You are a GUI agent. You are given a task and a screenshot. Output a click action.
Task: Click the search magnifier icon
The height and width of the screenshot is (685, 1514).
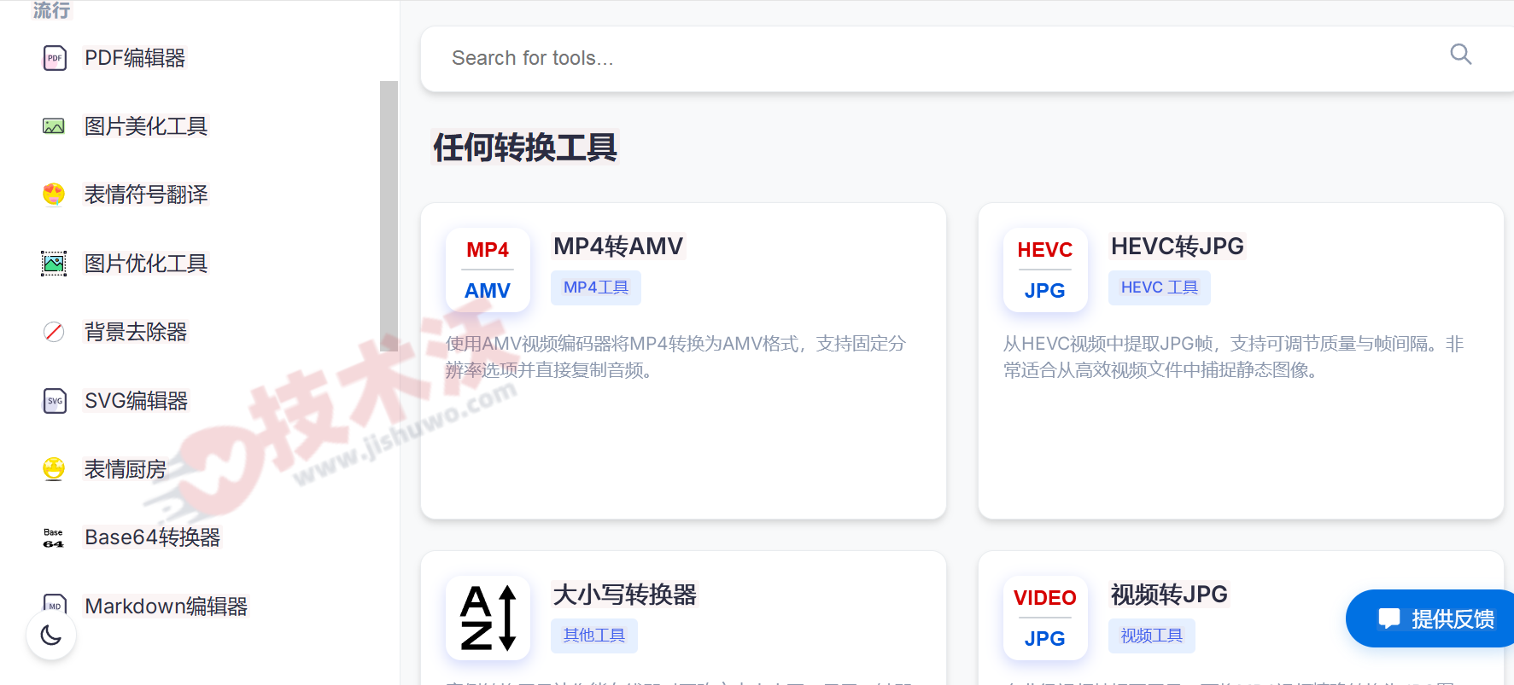[1460, 55]
